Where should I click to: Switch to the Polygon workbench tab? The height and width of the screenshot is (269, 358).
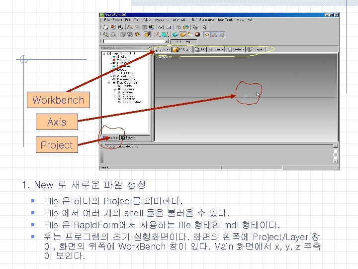coord(182,49)
